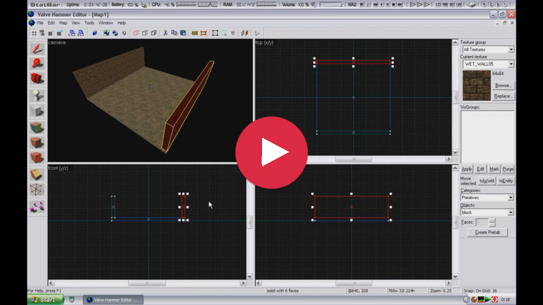Select the Texture Application tool
Image resolution: width=543 pixels, height=305 pixels.
[x=37, y=127]
